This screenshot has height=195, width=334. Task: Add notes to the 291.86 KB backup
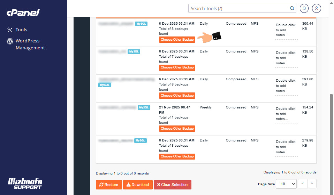click(286, 86)
